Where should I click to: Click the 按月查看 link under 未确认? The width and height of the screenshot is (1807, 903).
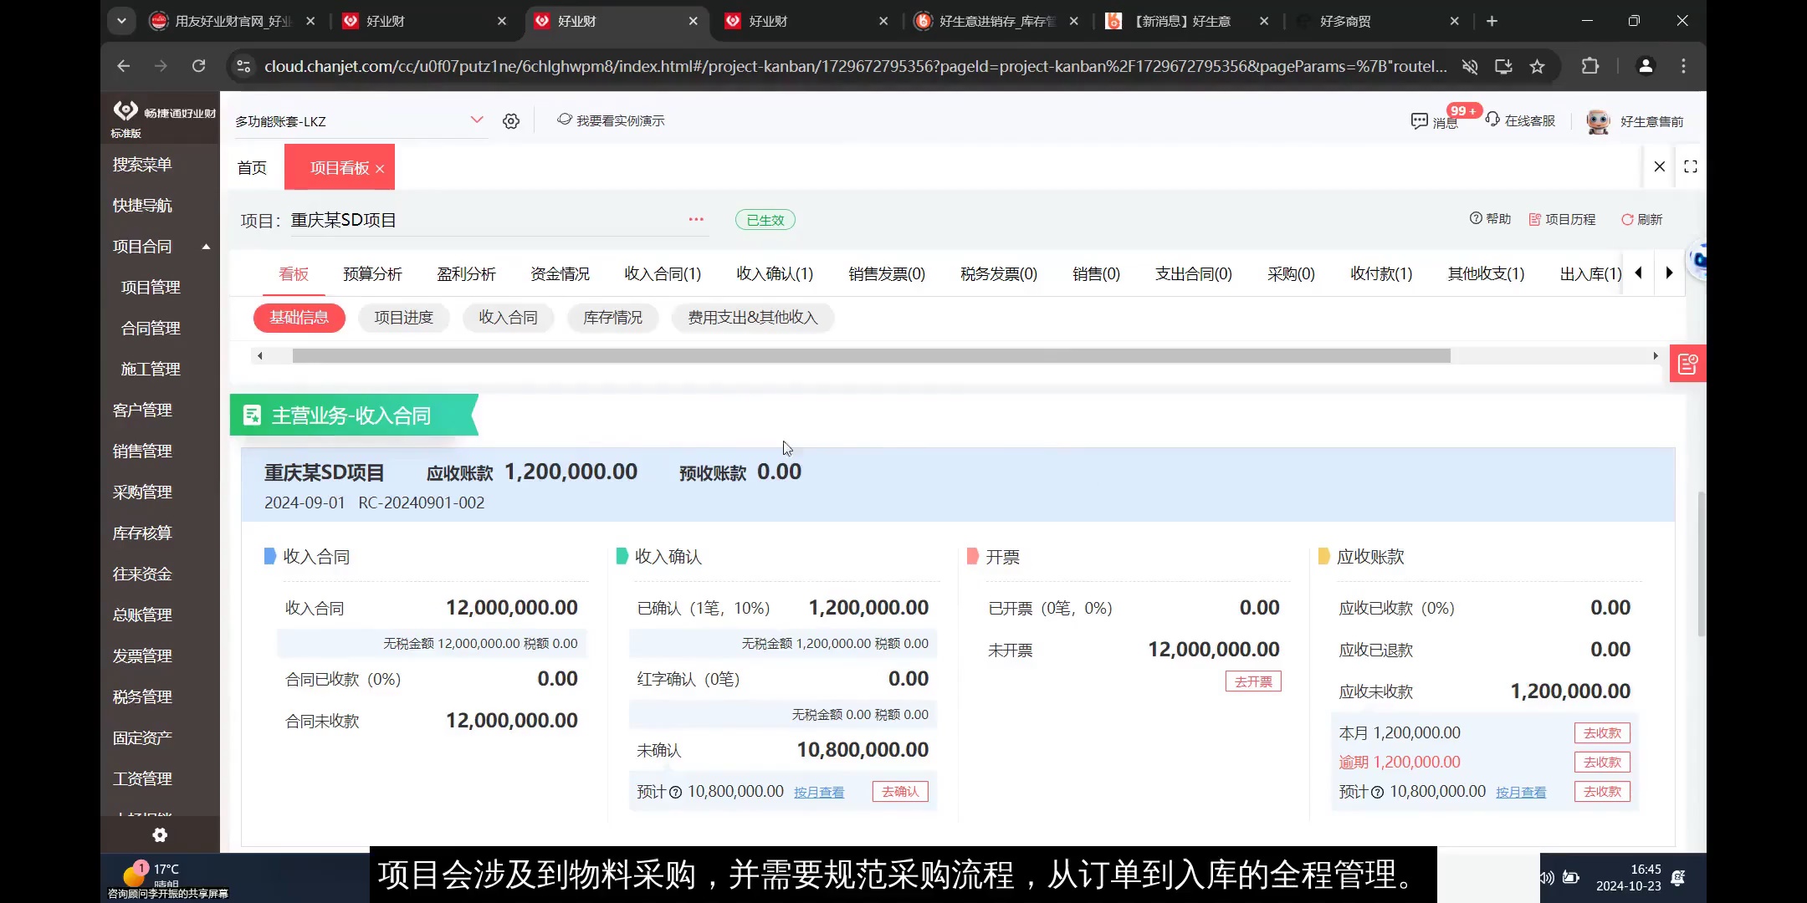(818, 792)
